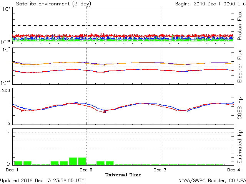Click the 'Satellite Environment (3 day)' title
The height and width of the screenshot is (184, 246).
pyautogui.click(x=53, y=4)
